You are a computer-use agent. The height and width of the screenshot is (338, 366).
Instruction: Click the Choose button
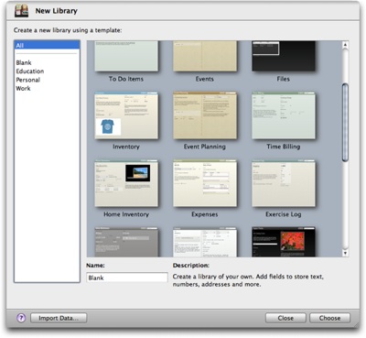(329, 318)
